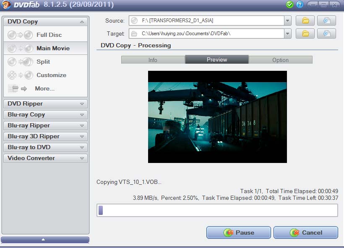Click the disc icon in the Source field
This screenshot has width=344, height=248.
point(134,21)
